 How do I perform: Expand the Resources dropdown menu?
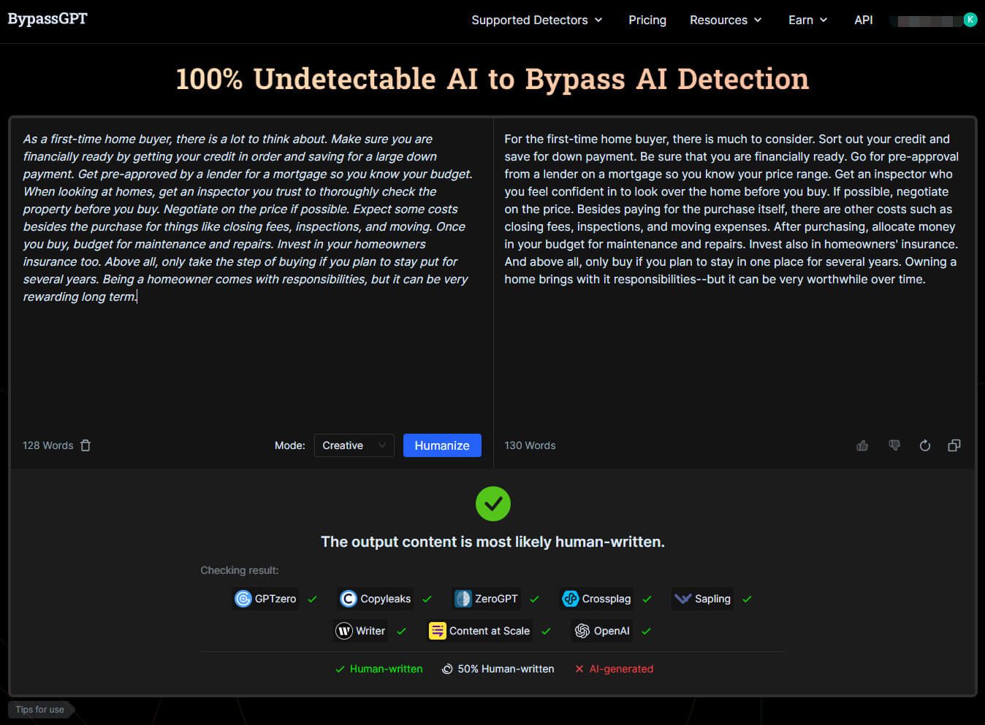coord(725,20)
